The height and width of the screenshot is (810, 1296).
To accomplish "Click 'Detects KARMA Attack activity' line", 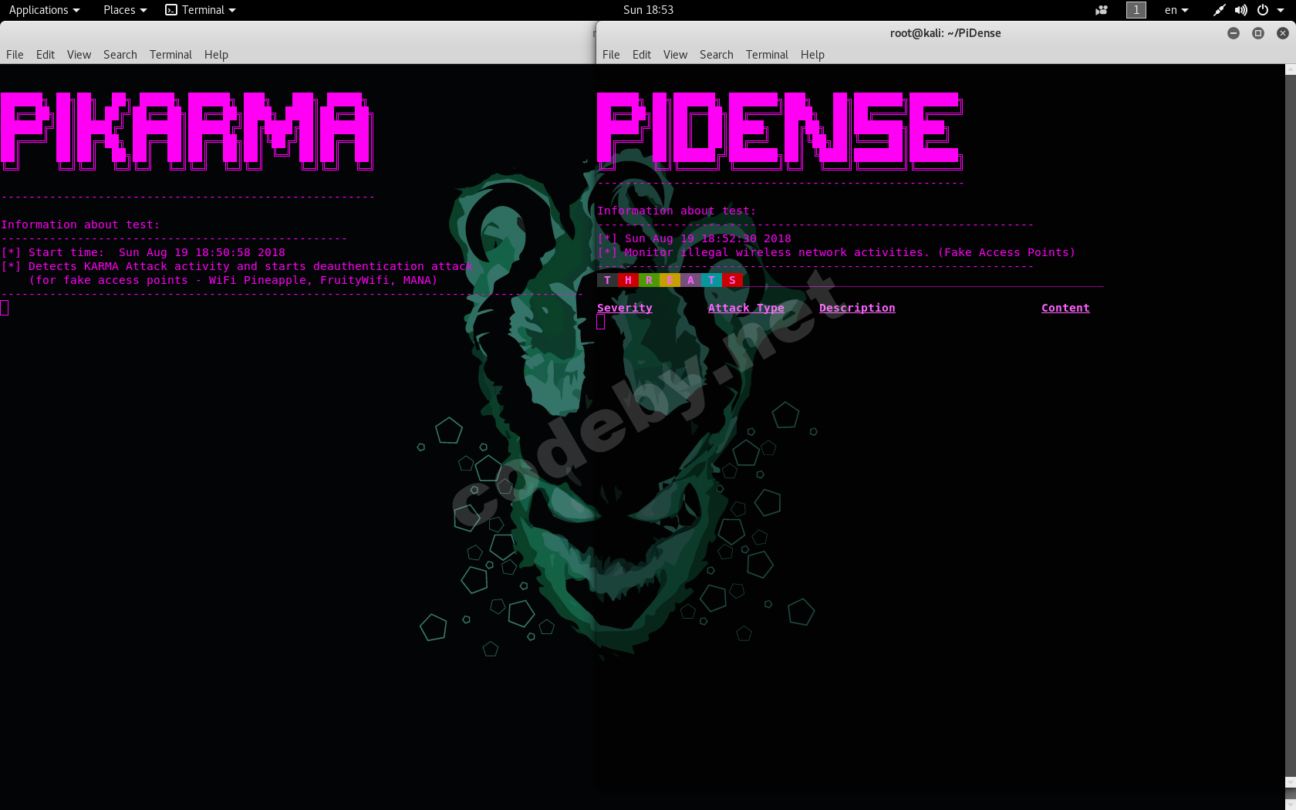I will (x=237, y=266).
